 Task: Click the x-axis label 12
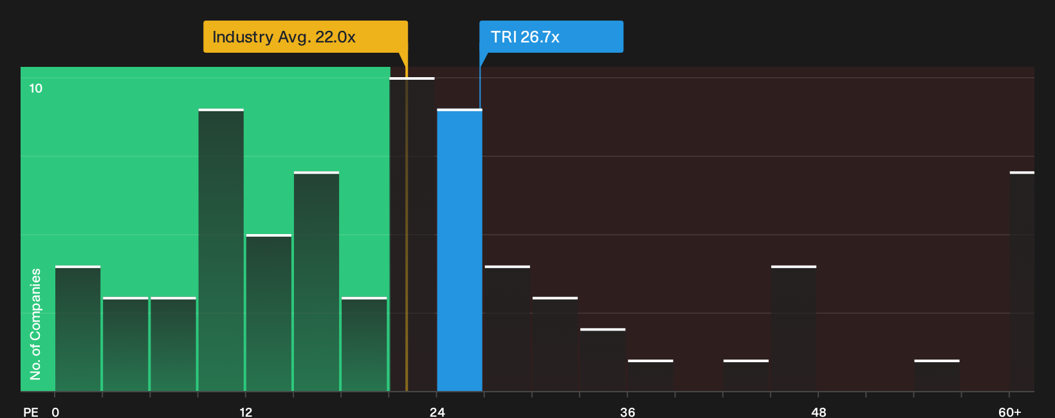[x=246, y=412]
